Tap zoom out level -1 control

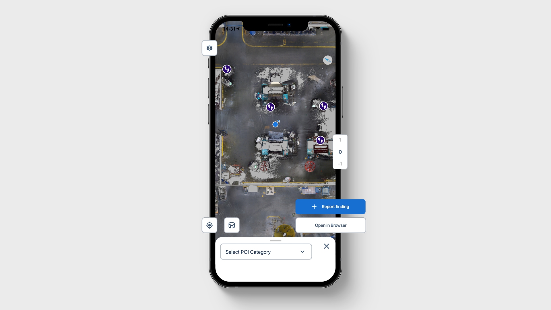(x=339, y=164)
